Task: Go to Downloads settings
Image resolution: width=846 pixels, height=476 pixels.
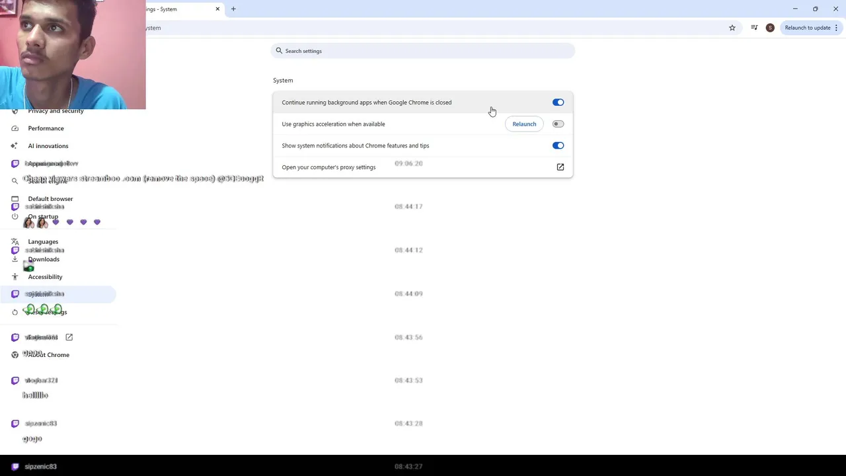Action: coord(44,259)
